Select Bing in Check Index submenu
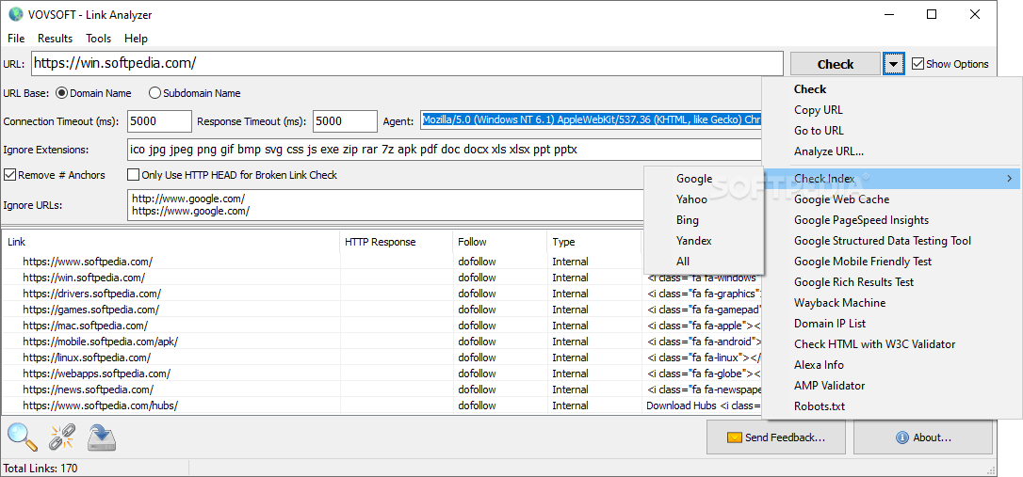Viewport: 1023px width, 477px height. click(x=704, y=220)
